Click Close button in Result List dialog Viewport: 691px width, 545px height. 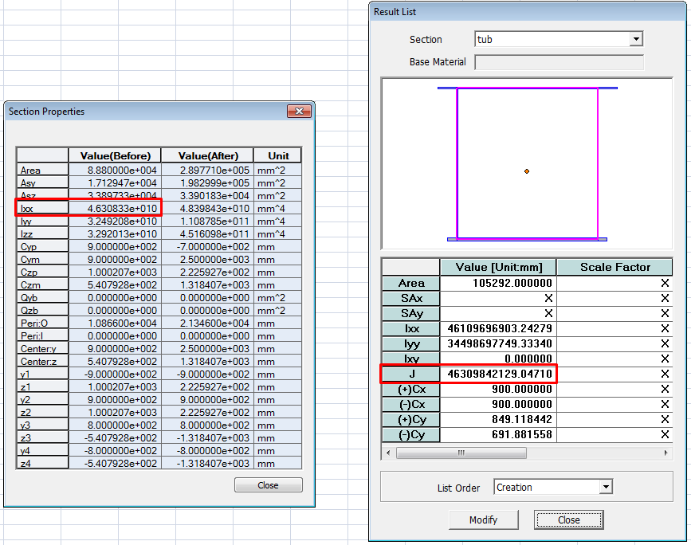(568, 520)
